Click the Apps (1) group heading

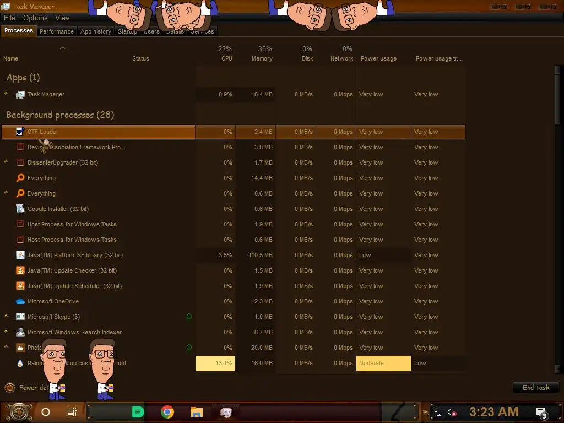(x=23, y=78)
